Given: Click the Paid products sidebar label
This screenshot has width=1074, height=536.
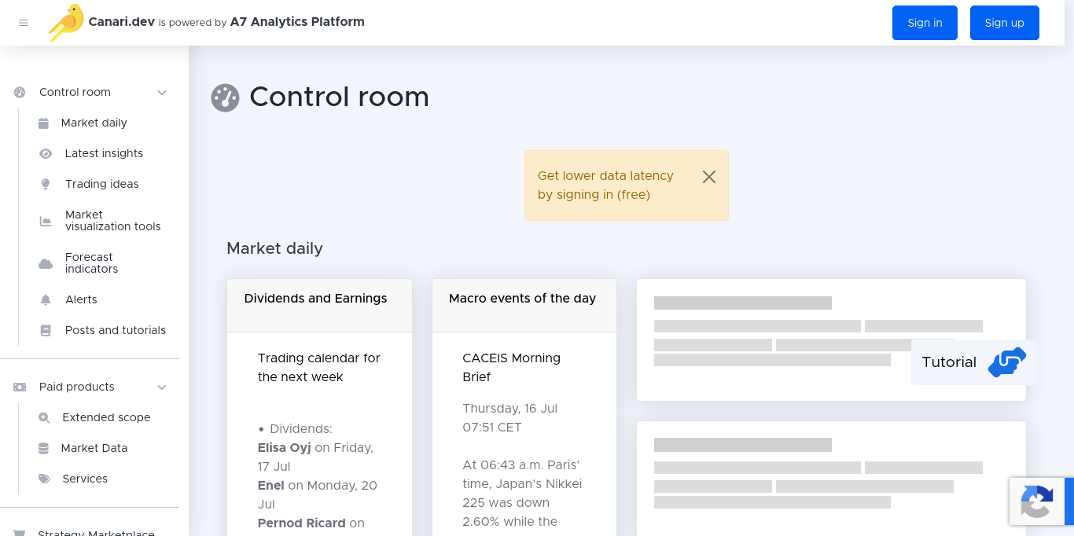Looking at the screenshot, I should tap(77, 387).
